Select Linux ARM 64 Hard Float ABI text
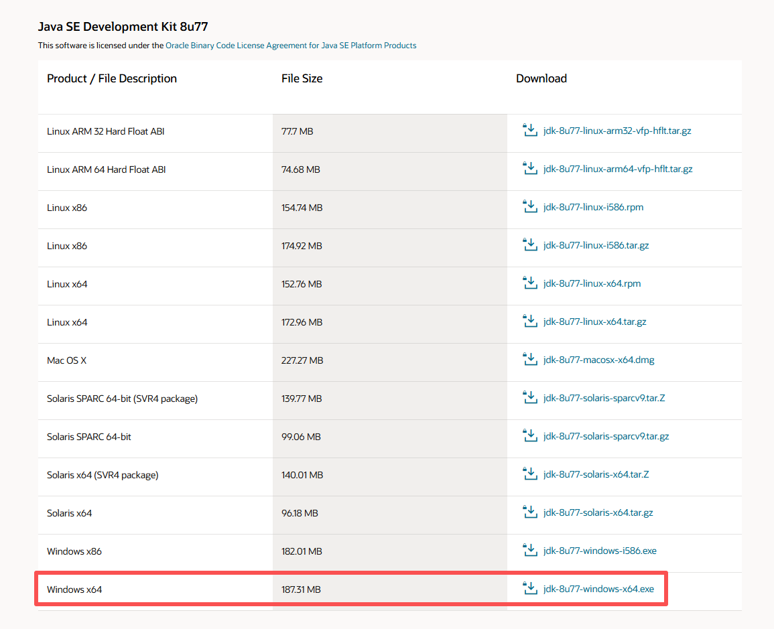 [x=106, y=169]
